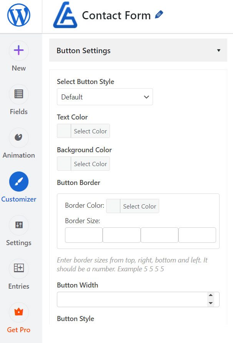233x343 pixels.
Task: Click the WordPress logo icon
Action: point(18,16)
